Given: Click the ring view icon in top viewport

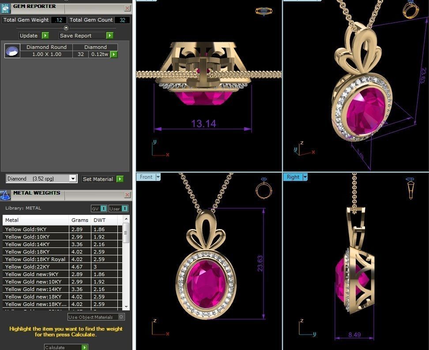Looking at the screenshot, I should (x=264, y=11).
